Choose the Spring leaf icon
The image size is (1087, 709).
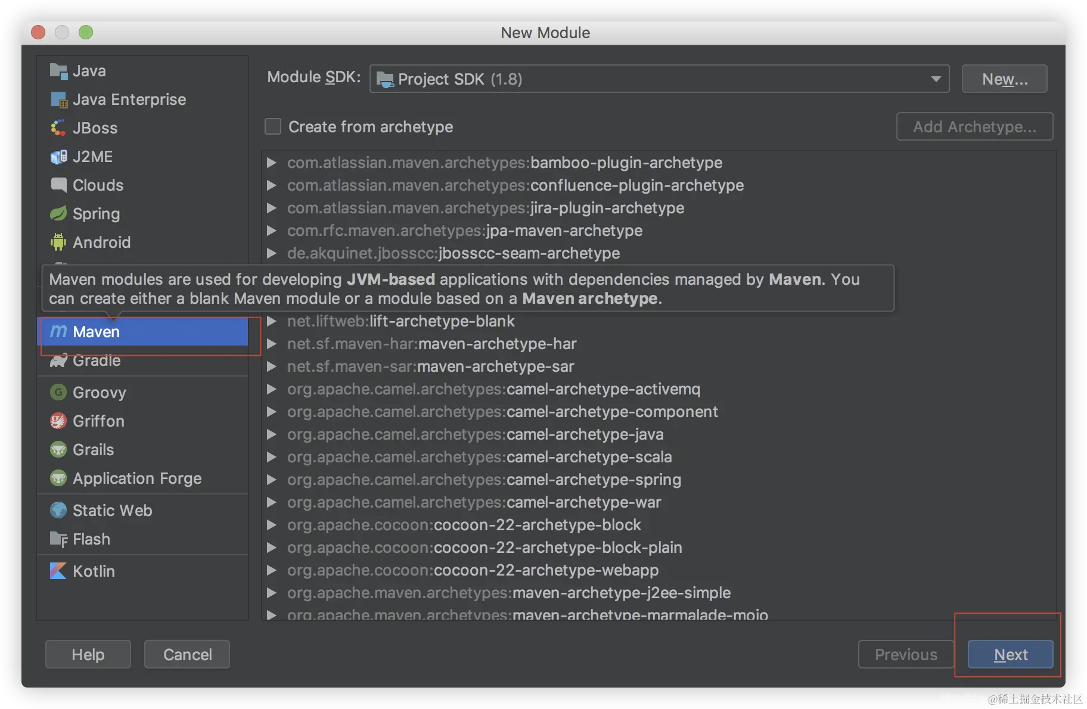pos(58,213)
